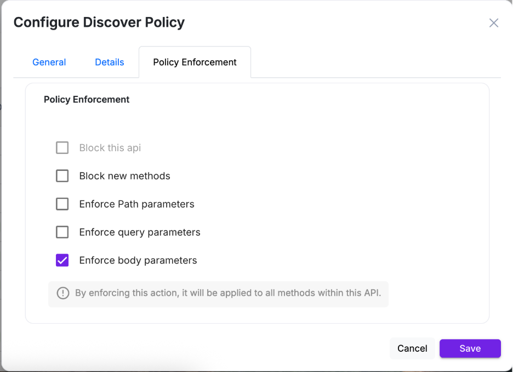Screen dimensions: 513x372
Task: Click the greyed 'Block this api' label
Action: 110,148
